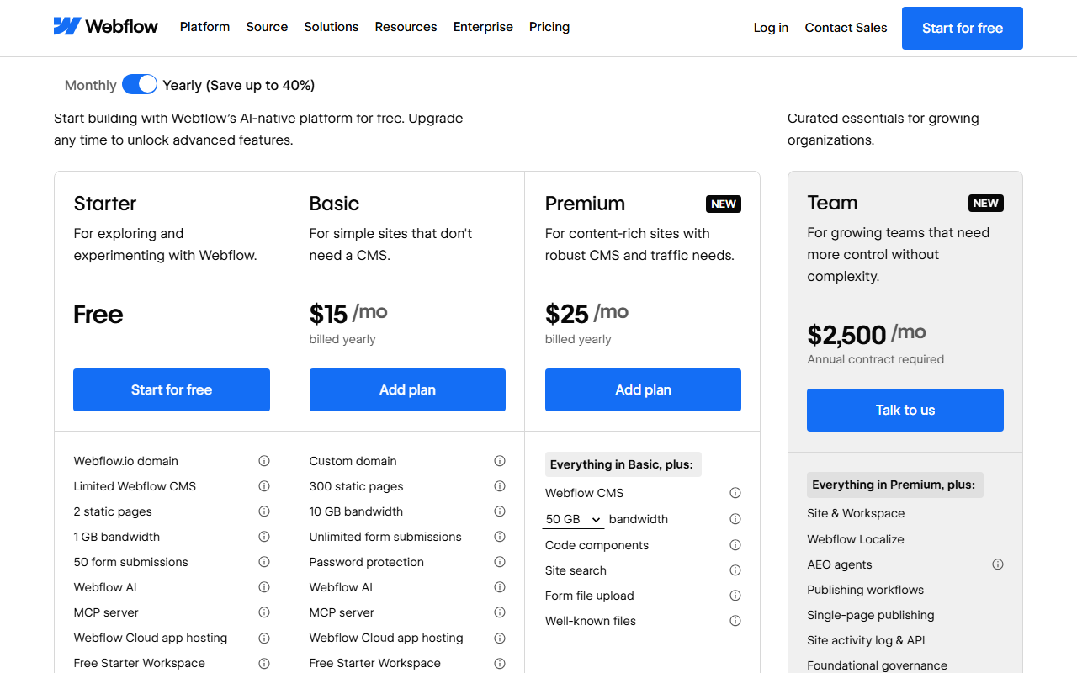Open info icon for Premium's Webflow CMS
Viewport: 1077px width, 673px height.
pos(735,493)
